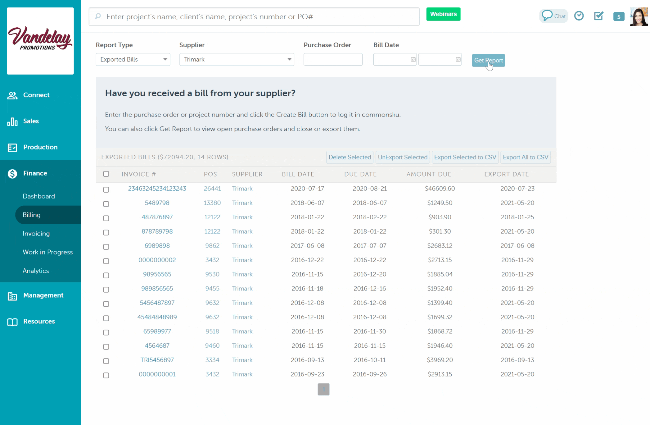650x425 pixels.
Task: Click the Management building icon in sidebar
Action: (12, 296)
